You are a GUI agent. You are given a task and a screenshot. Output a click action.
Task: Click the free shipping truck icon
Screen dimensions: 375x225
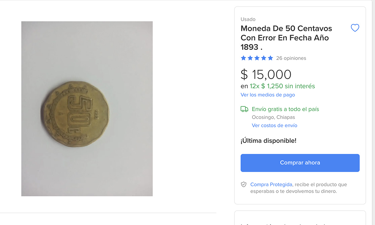click(x=244, y=109)
